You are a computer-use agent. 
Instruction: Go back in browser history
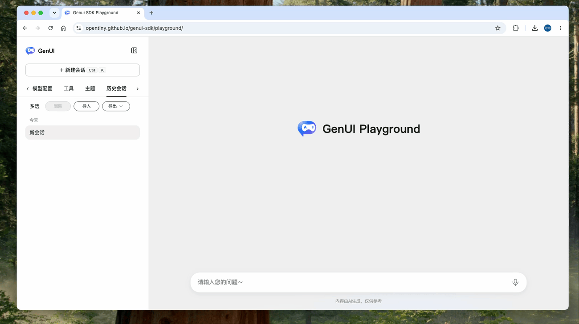(25, 28)
